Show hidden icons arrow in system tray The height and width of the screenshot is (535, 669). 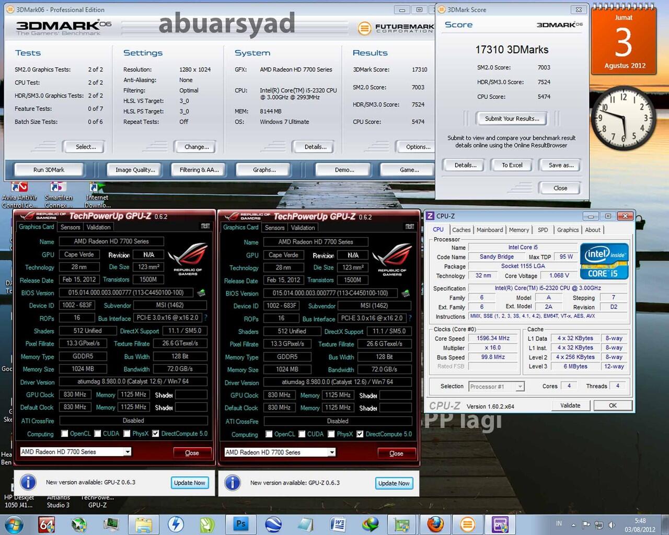[x=573, y=525]
